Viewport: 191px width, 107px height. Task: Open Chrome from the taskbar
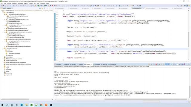(41, 105)
